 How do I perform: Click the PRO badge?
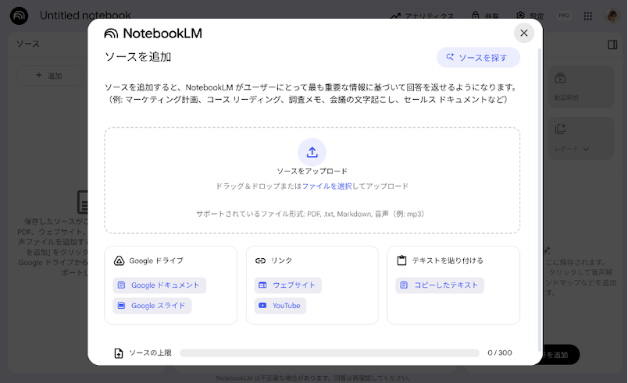pyautogui.click(x=564, y=16)
